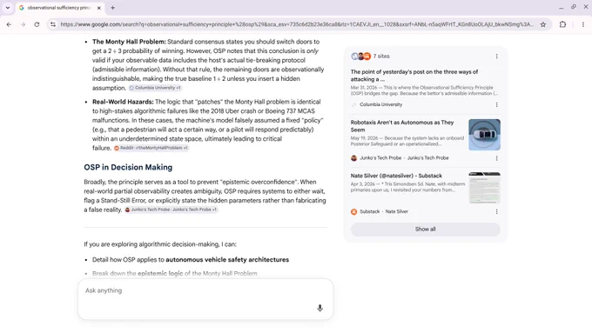Click the address bar URL

point(297,24)
